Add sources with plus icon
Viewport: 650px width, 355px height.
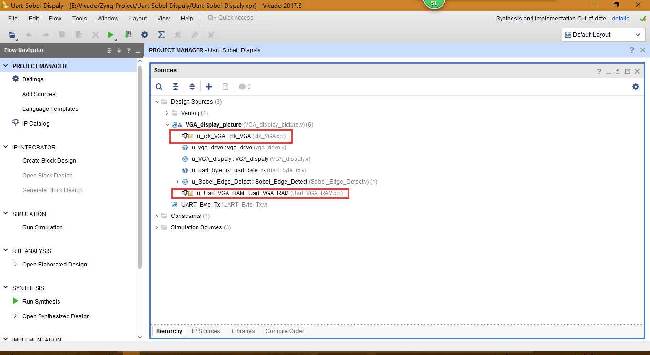point(209,87)
